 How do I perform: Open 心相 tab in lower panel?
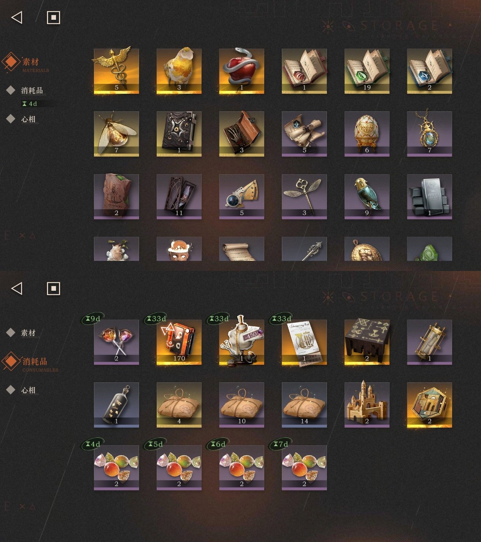(28, 390)
